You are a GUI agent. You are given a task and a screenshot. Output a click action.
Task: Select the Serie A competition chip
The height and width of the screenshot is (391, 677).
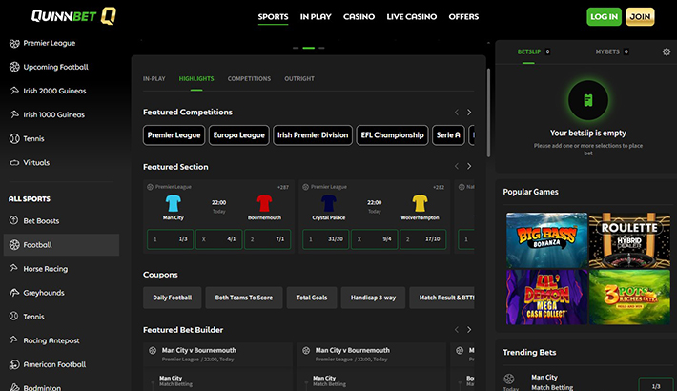tap(448, 135)
